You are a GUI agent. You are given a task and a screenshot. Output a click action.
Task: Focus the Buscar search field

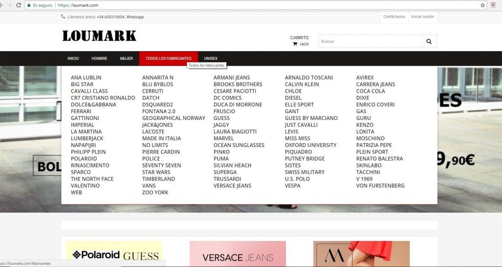click(x=370, y=41)
